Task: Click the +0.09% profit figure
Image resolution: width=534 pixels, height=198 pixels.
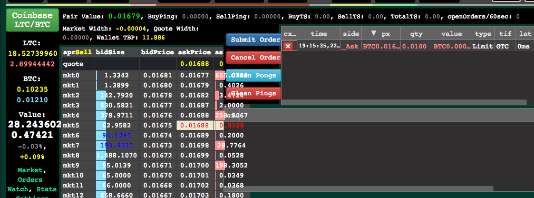Action: tap(32, 157)
